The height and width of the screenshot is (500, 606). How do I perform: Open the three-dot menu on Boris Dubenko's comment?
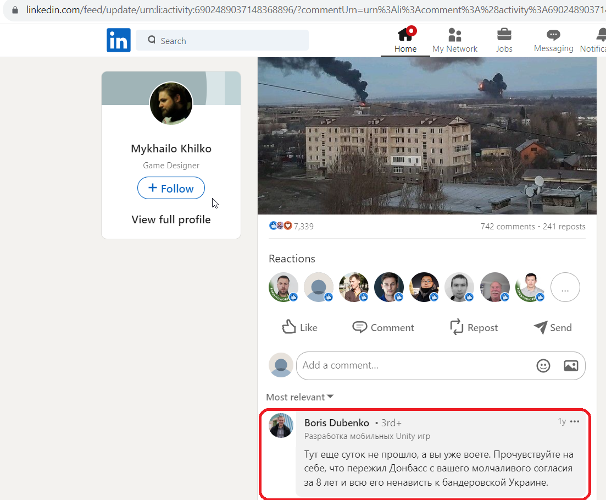(x=575, y=421)
